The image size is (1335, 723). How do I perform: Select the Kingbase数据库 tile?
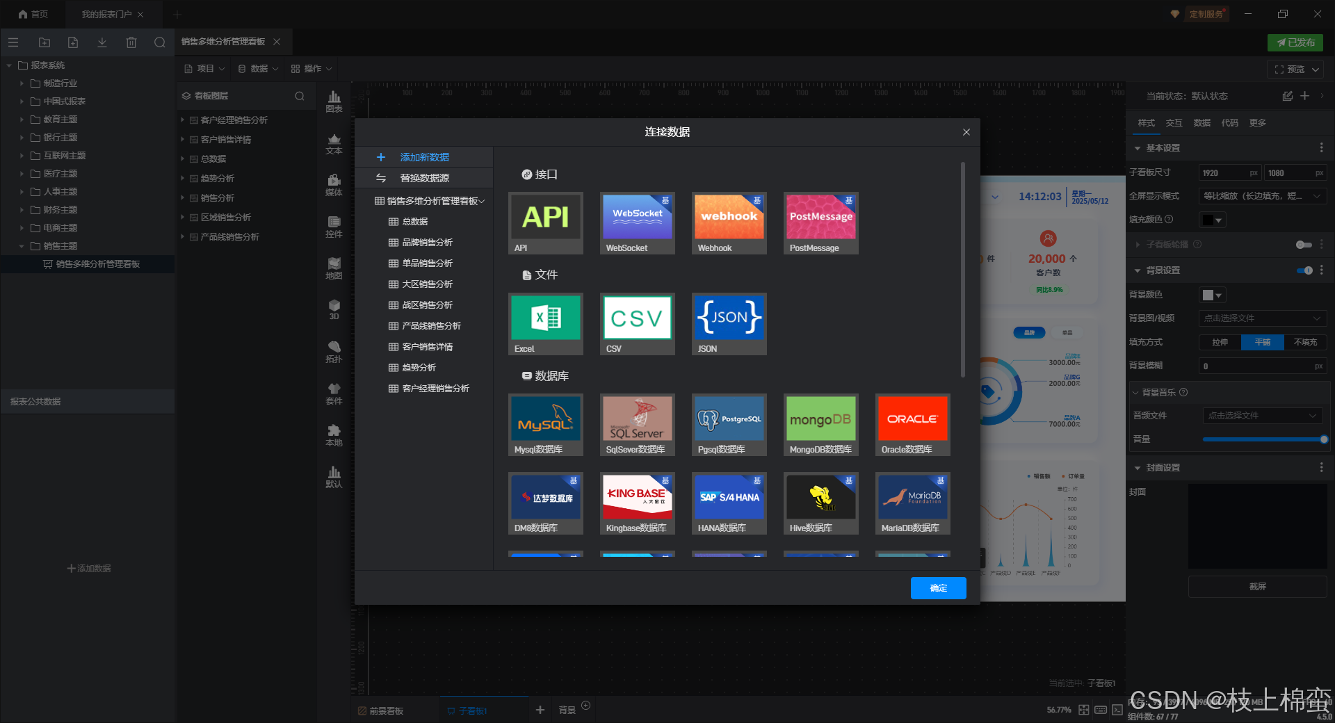coord(638,503)
